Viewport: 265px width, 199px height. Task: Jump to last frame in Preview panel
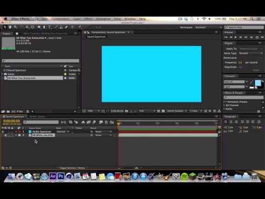tap(246, 37)
